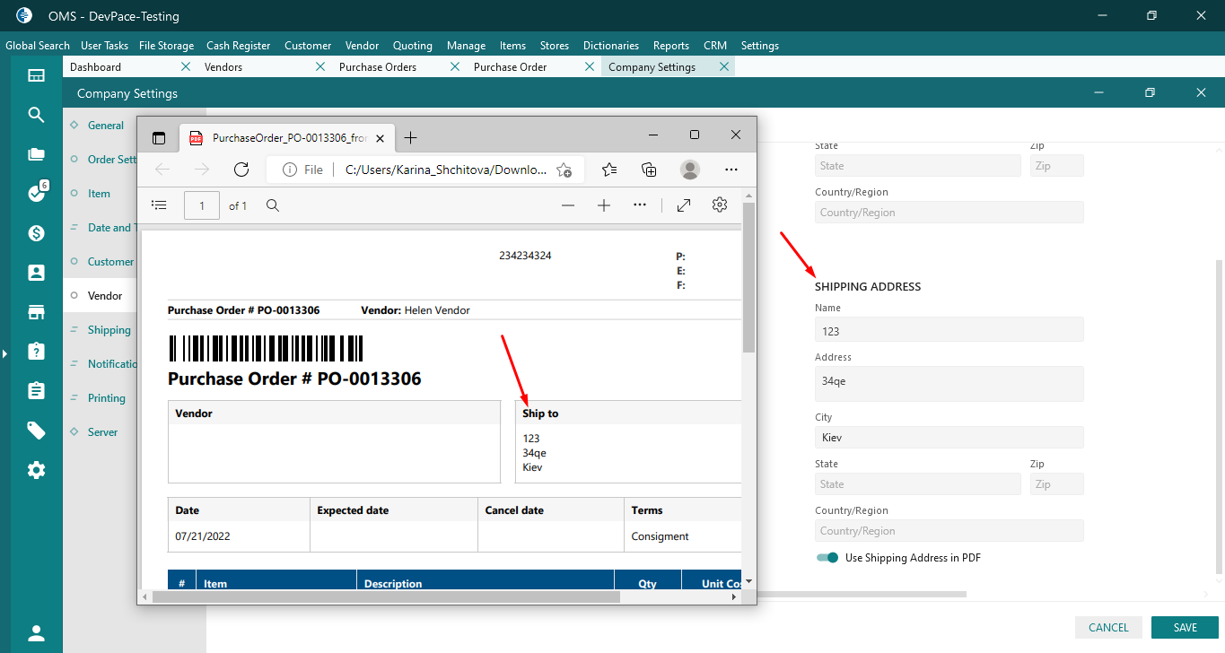Screen dimensions: 1225x653
Task: Click the SAVE button
Action: pos(1185,628)
